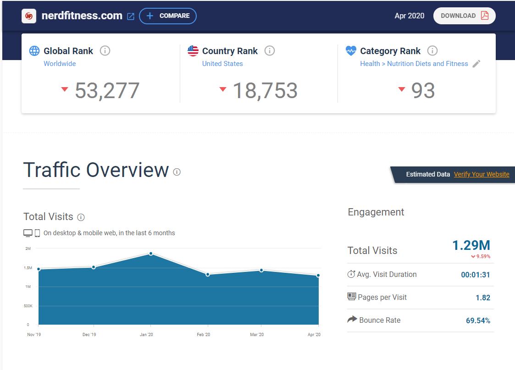Show info for Country Rank
The image size is (515, 370).
tap(270, 51)
